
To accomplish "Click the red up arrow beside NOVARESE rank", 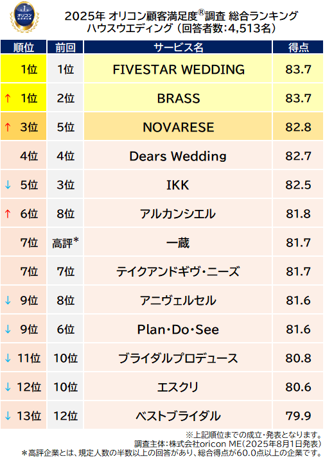I will tap(8, 127).
